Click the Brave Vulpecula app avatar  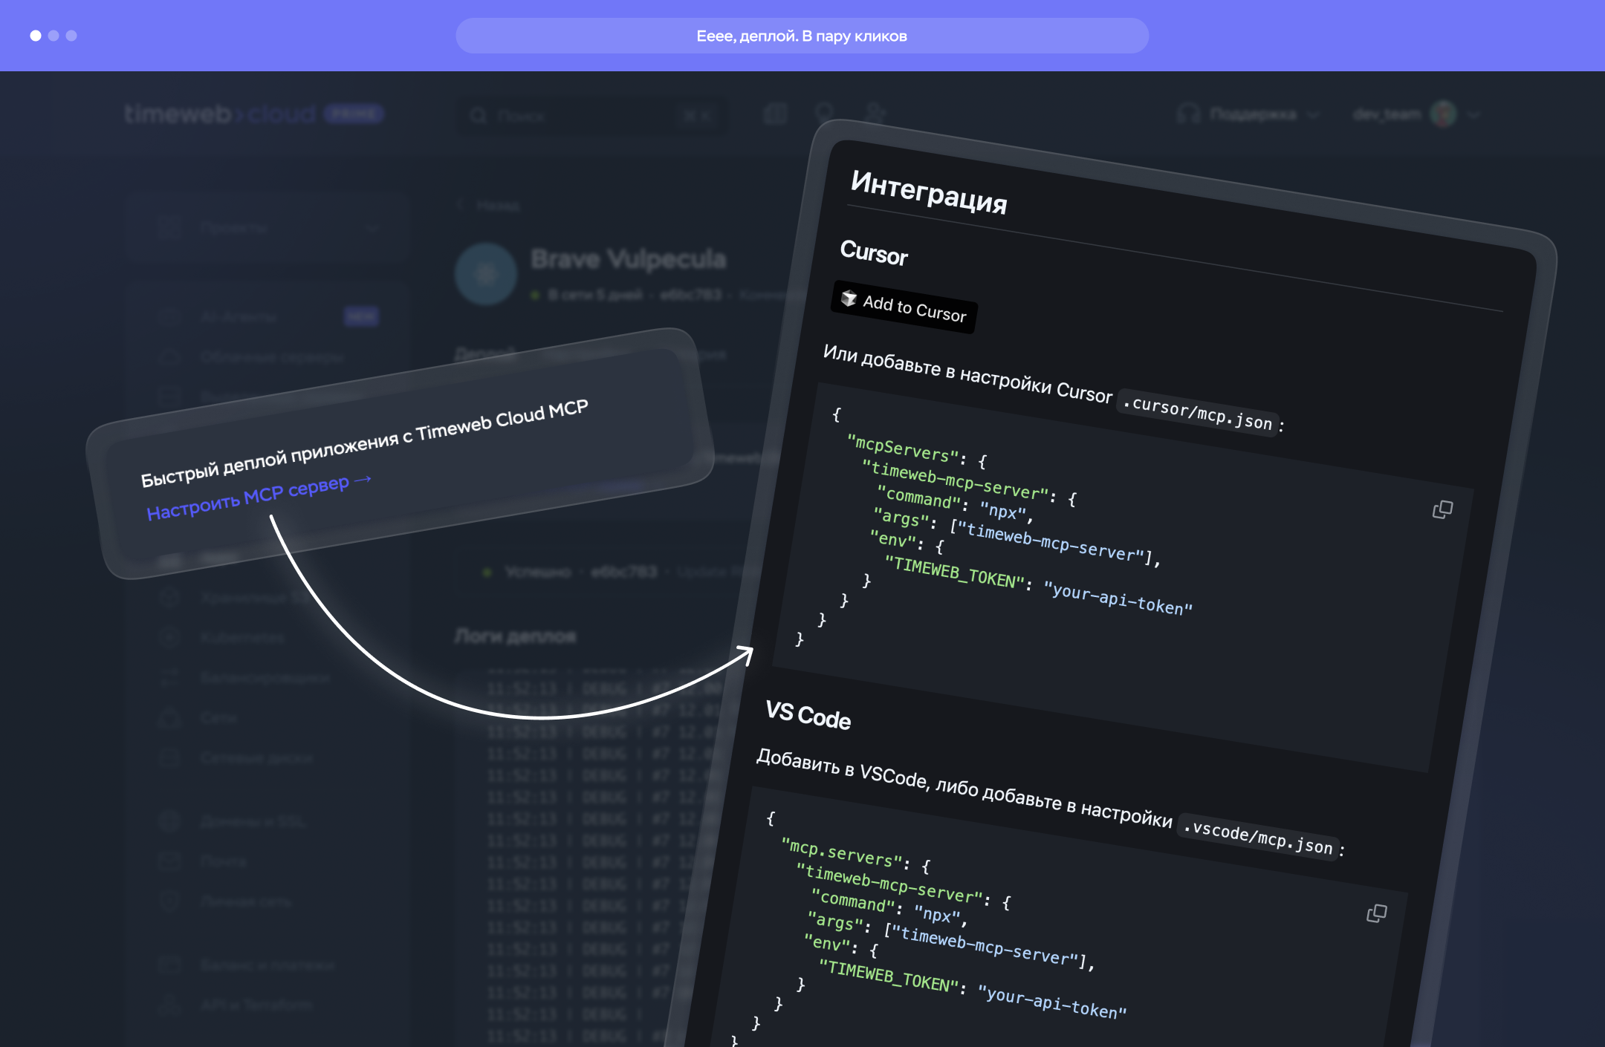[486, 275]
